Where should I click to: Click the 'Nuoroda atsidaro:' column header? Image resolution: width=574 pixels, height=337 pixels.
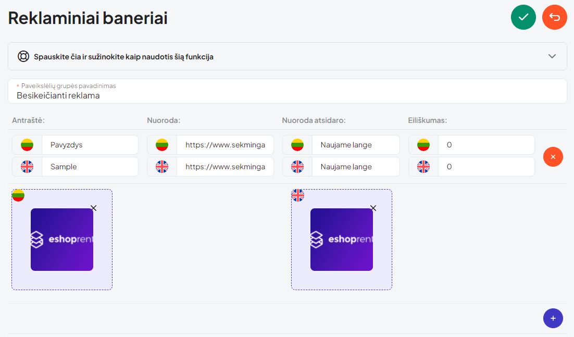[314, 120]
